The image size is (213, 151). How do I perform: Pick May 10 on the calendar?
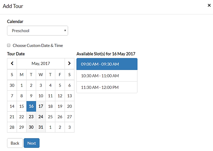click(x=41, y=96)
